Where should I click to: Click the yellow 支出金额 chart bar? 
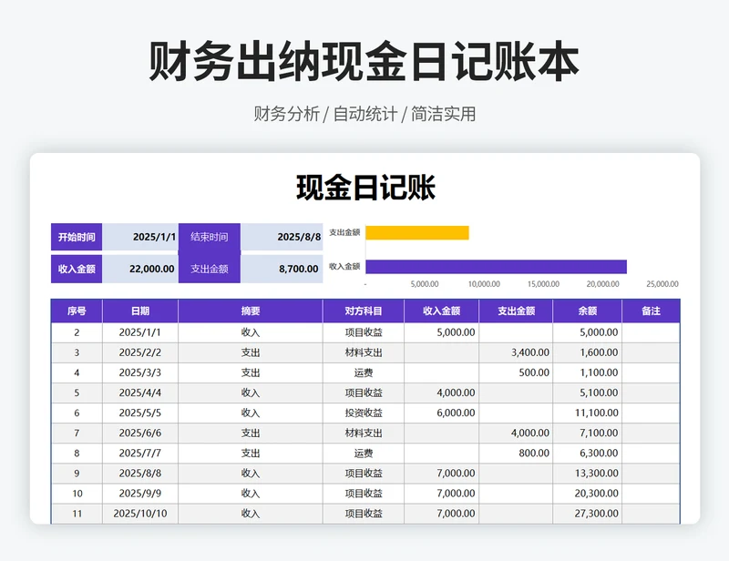pyautogui.click(x=417, y=232)
